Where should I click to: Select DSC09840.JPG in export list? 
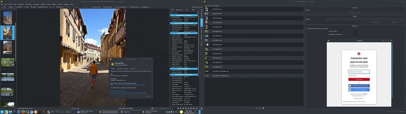(x=254, y=53)
